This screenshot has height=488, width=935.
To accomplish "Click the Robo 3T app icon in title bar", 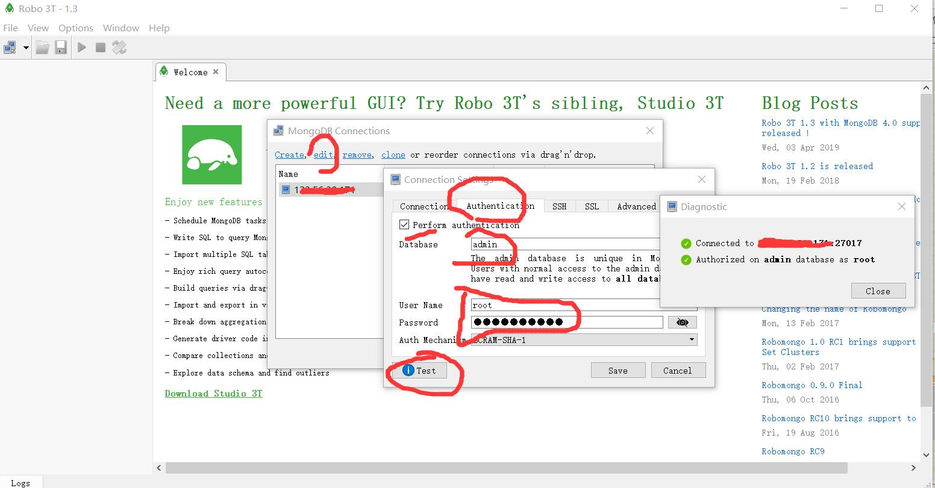I will click(x=9, y=8).
